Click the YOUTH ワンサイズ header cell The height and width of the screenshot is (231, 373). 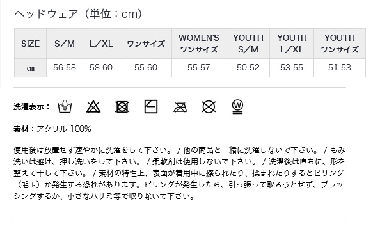pyautogui.click(x=340, y=44)
